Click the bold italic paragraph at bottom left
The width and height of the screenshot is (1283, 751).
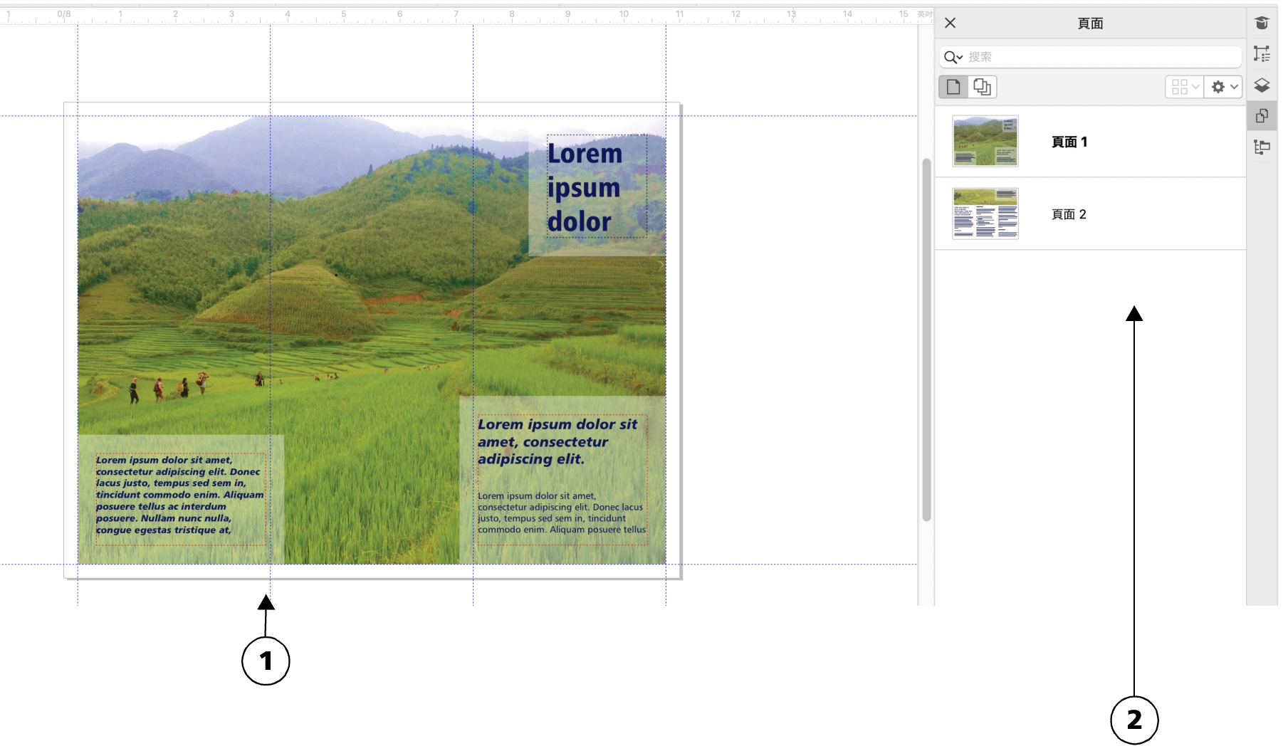179,495
